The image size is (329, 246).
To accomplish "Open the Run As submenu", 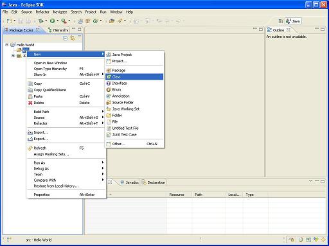I will pyautogui.click(x=66, y=163).
